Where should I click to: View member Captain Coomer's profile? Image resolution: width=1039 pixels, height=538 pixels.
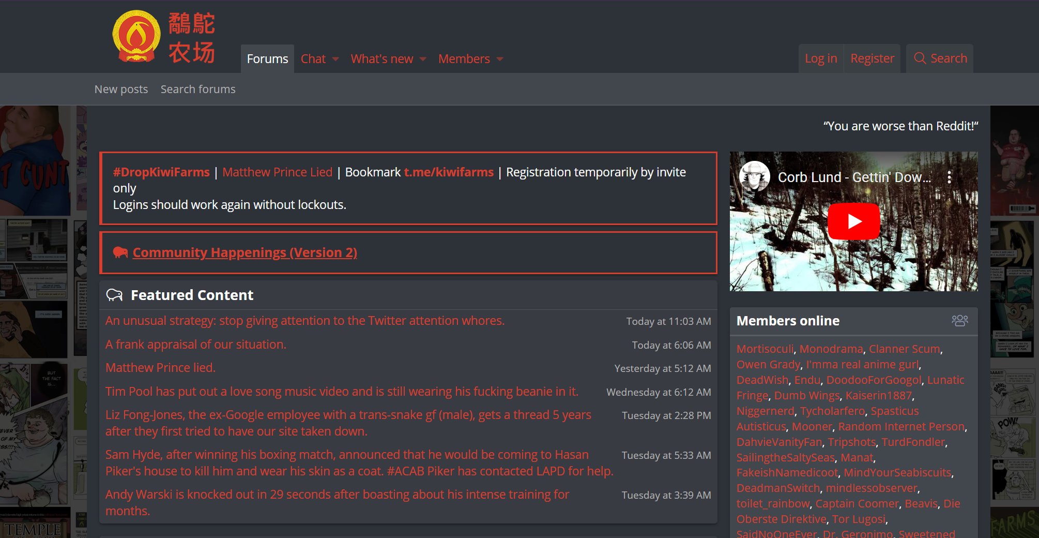[x=857, y=504]
